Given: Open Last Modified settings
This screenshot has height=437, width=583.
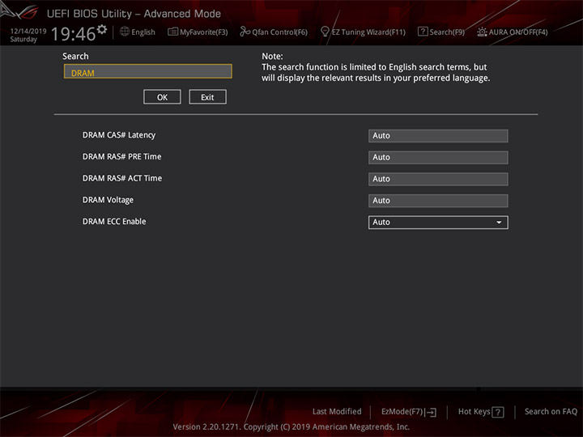Looking at the screenshot, I should pyautogui.click(x=337, y=411).
